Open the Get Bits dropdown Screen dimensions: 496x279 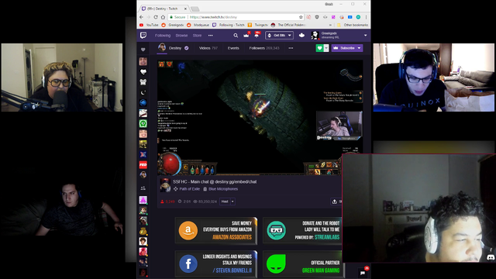[279, 36]
